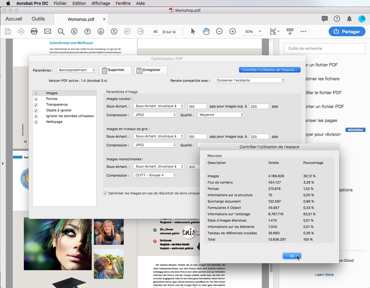Viewport: 370px width, 288px height.
Task: Click the email envelope icon
Action: (48, 31)
